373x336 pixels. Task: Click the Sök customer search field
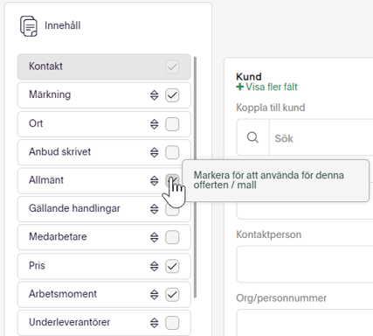(321, 137)
